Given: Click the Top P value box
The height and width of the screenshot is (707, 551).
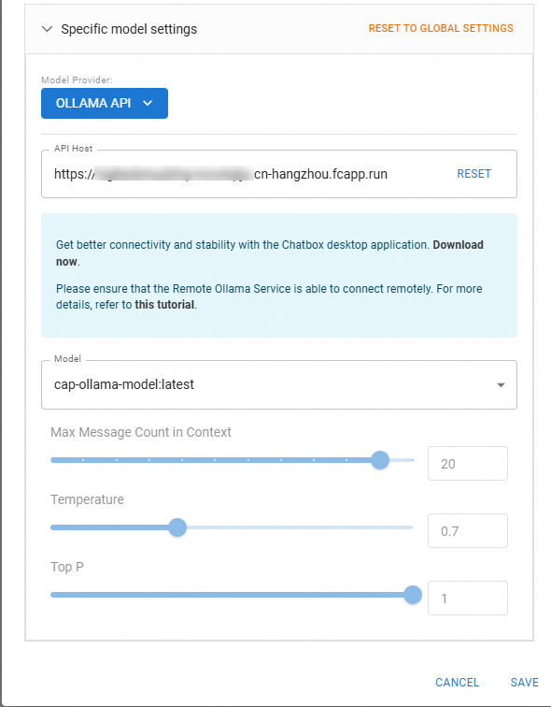Looking at the screenshot, I should 468,598.
